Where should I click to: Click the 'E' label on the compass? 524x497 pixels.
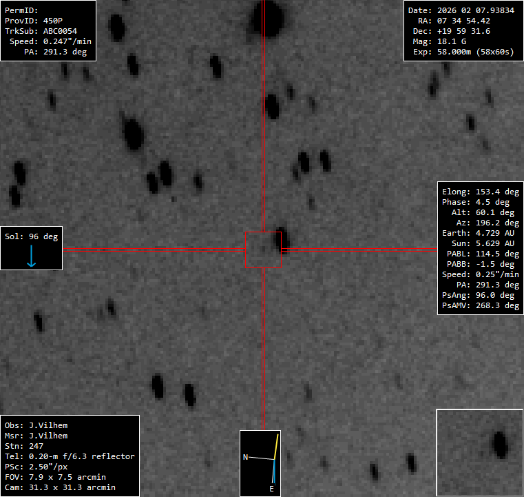[271, 489]
